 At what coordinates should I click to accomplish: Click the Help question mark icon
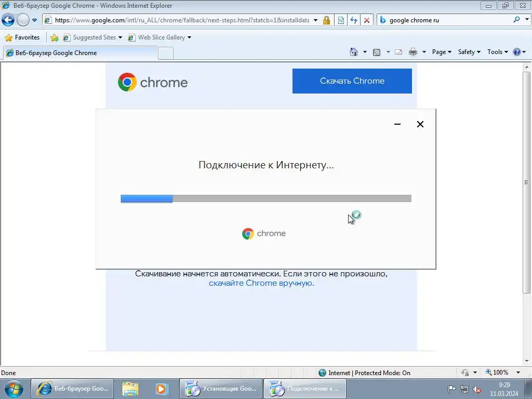pyautogui.click(x=517, y=52)
